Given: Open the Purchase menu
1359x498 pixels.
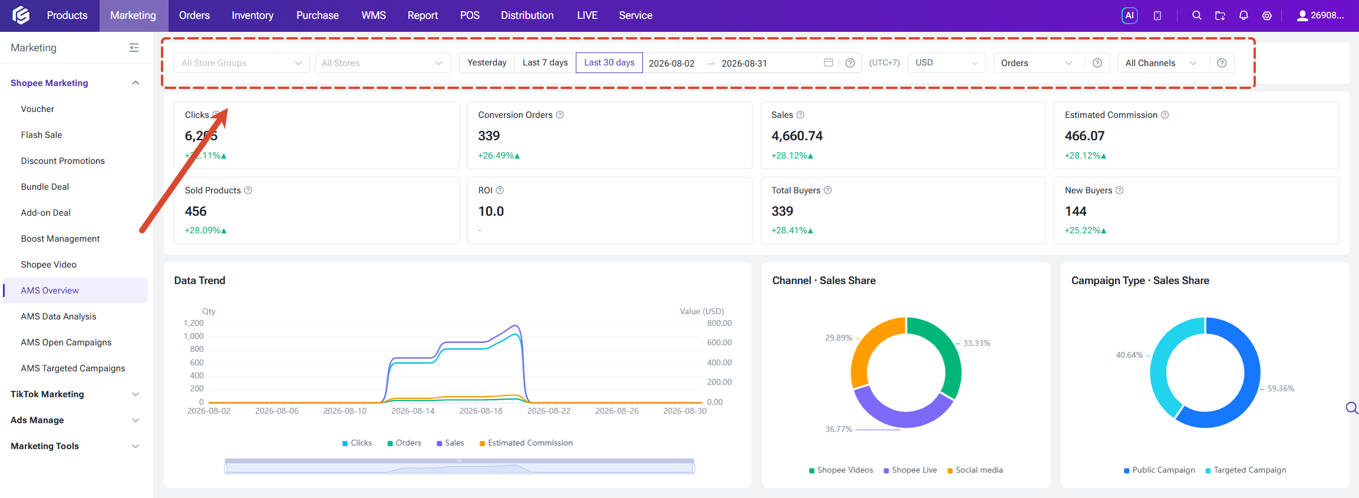Looking at the screenshot, I should point(318,15).
